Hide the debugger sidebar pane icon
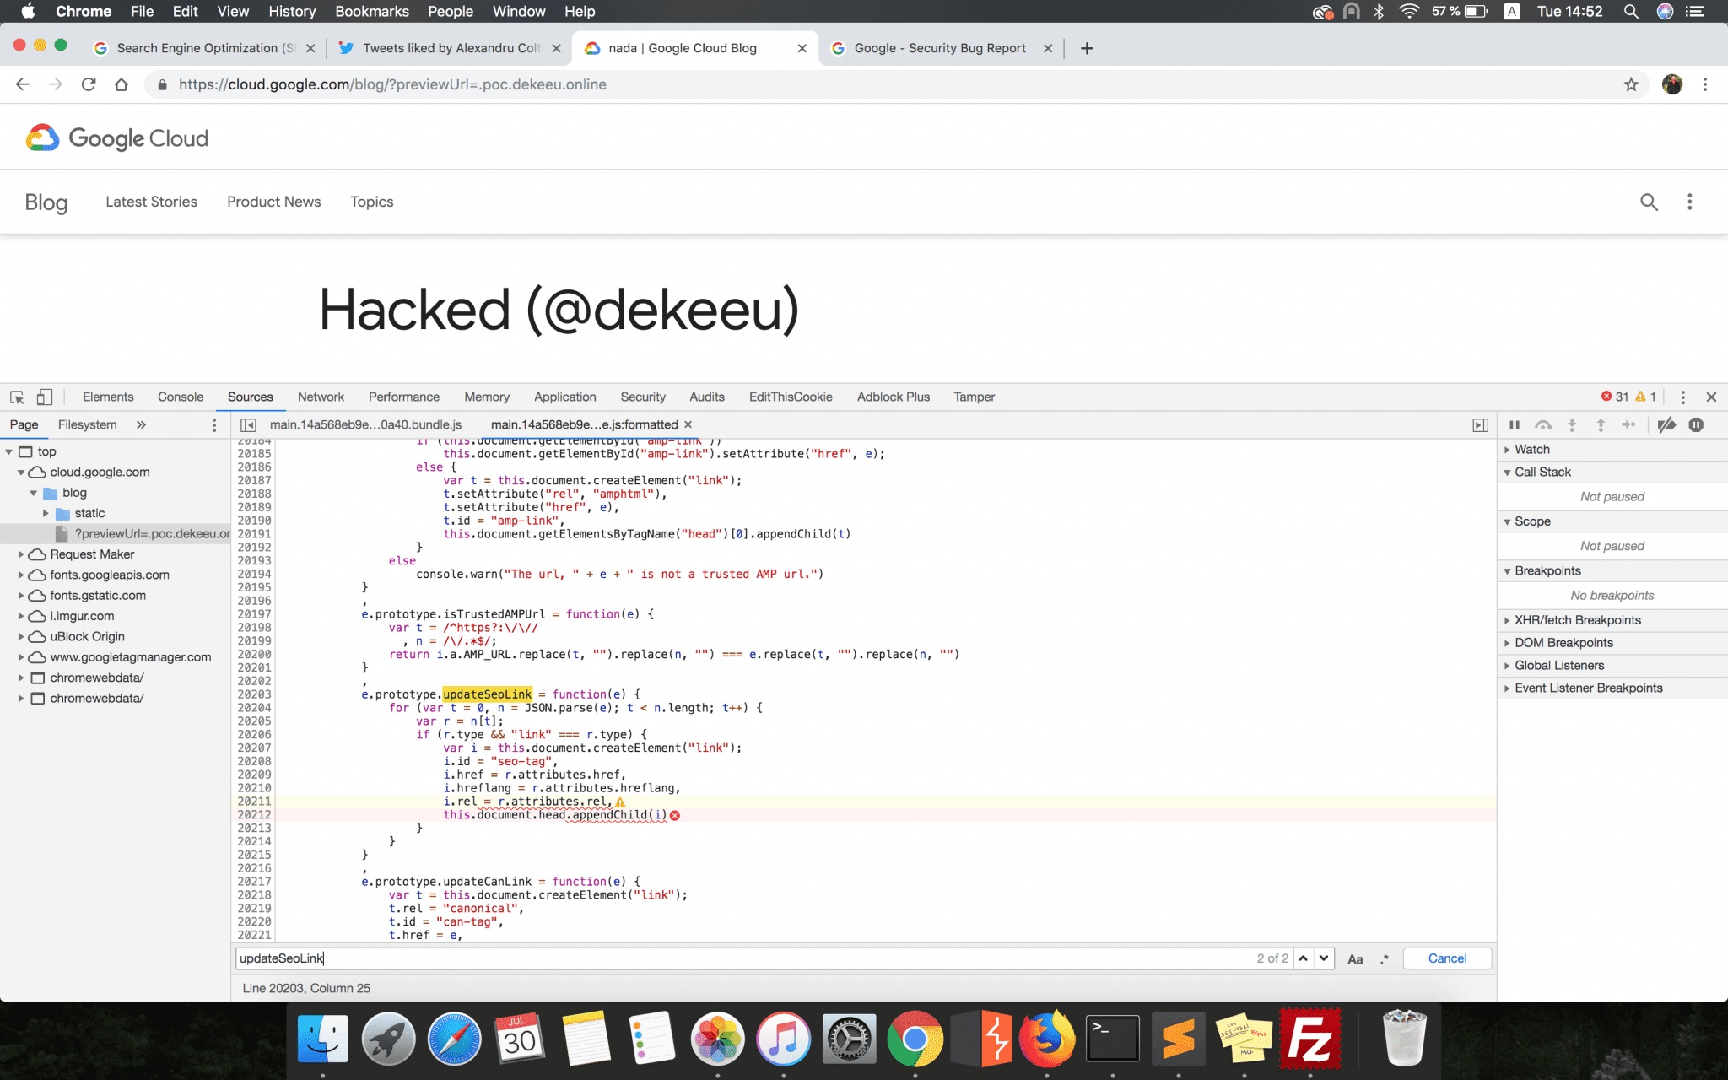 [x=1480, y=425]
